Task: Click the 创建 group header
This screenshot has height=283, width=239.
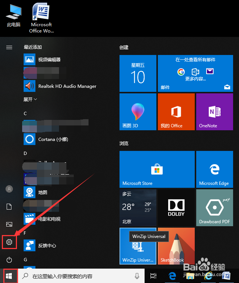Action: coord(124,48)
